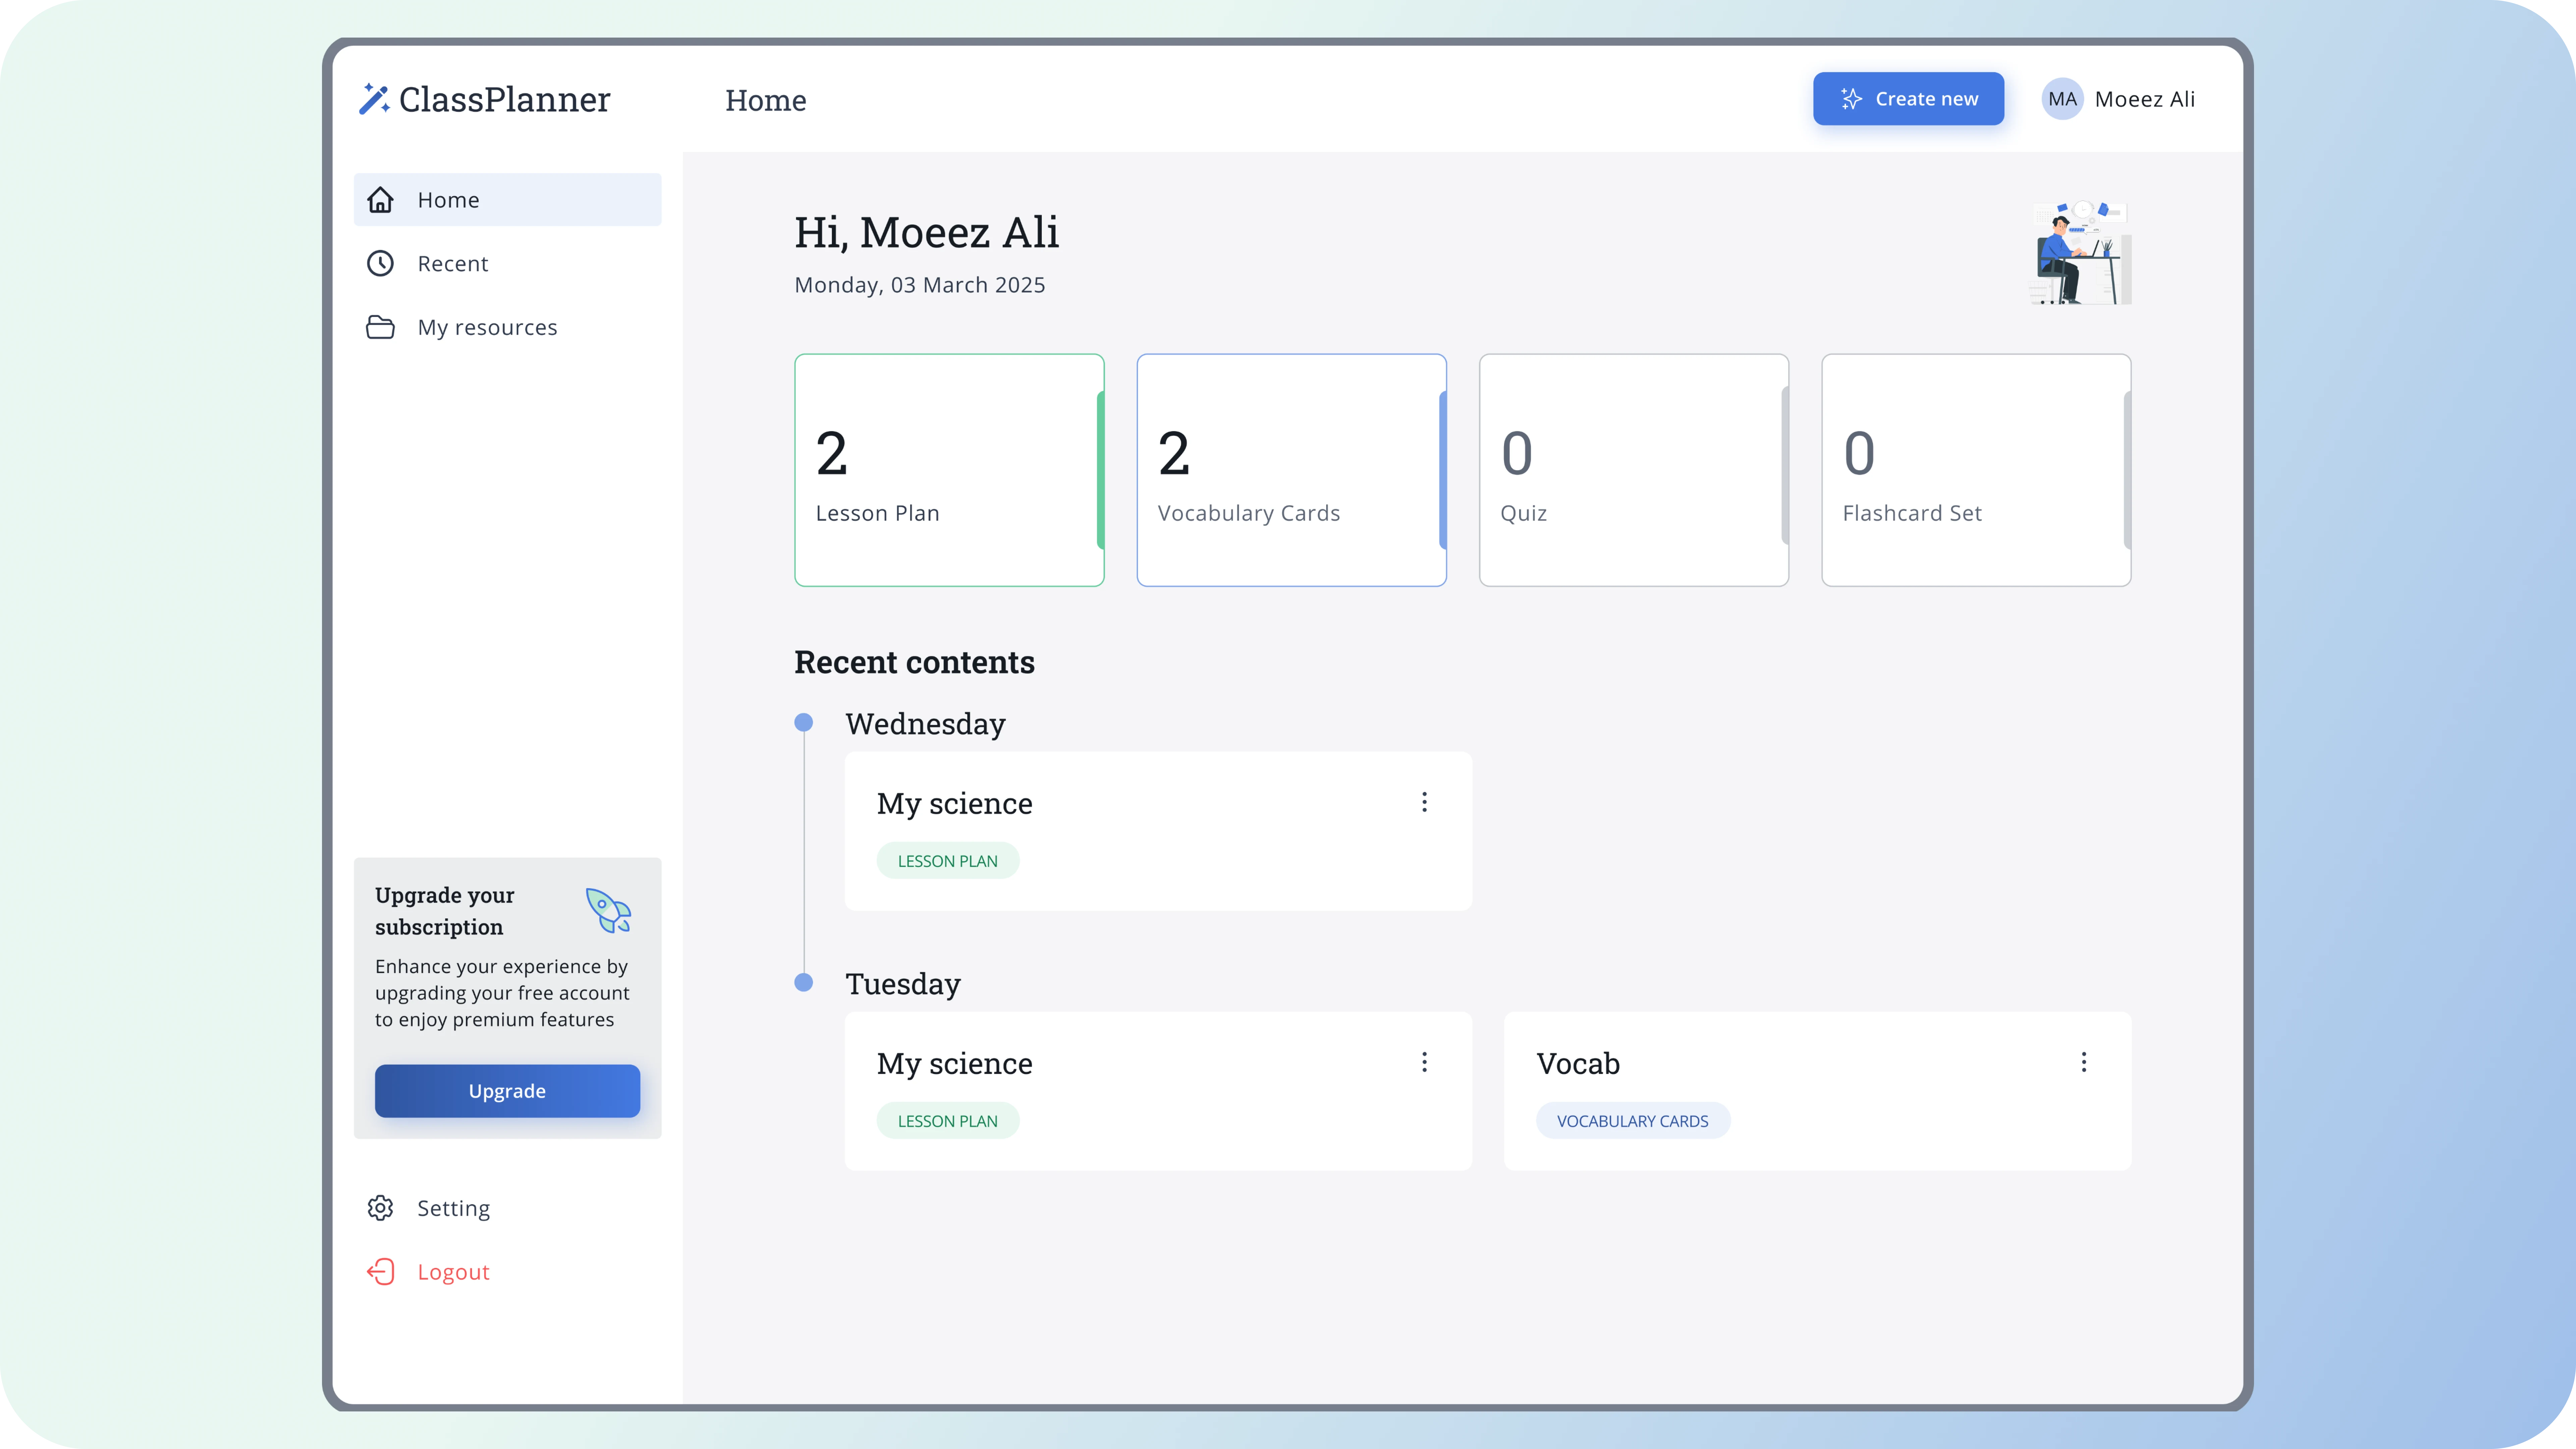Click the Enhance your experience description text
2576x1449 pixels.
pos(502,993)
